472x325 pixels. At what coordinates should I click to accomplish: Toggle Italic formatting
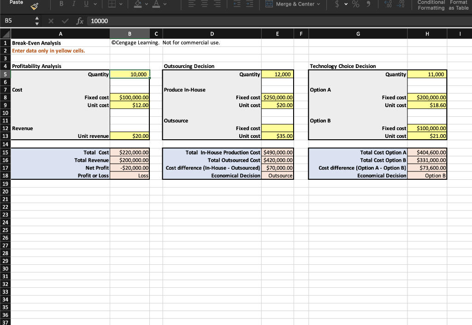point(74,4)
